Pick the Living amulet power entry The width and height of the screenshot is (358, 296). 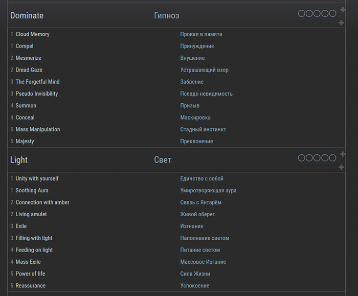click(x=31, y=214)
